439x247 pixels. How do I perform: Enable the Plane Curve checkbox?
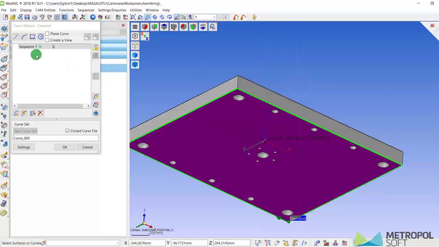click(47, 34)
